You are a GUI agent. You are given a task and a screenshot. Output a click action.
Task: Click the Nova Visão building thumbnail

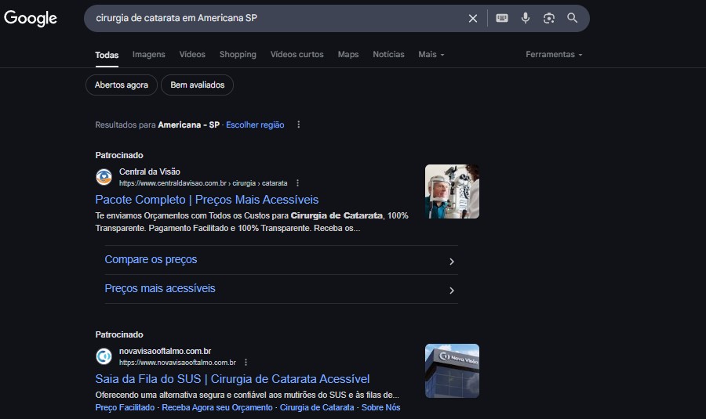click(x=452, y=371)
